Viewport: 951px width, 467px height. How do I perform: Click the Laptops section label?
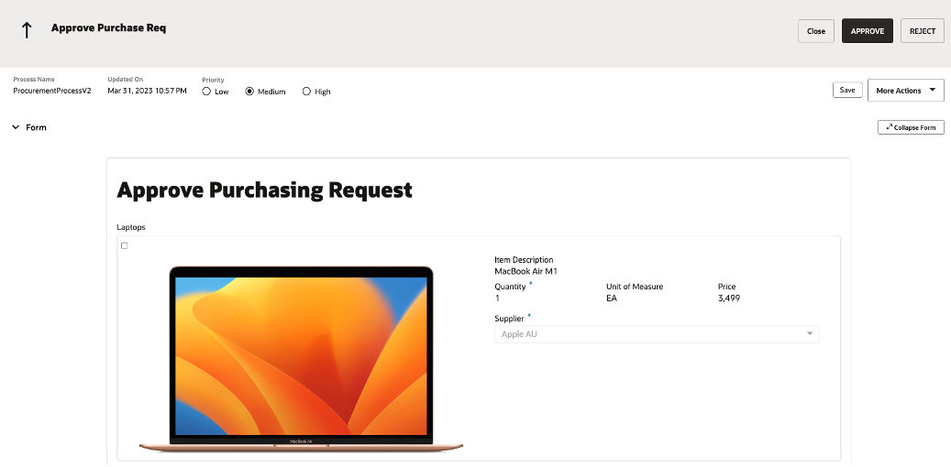[131, 227]
